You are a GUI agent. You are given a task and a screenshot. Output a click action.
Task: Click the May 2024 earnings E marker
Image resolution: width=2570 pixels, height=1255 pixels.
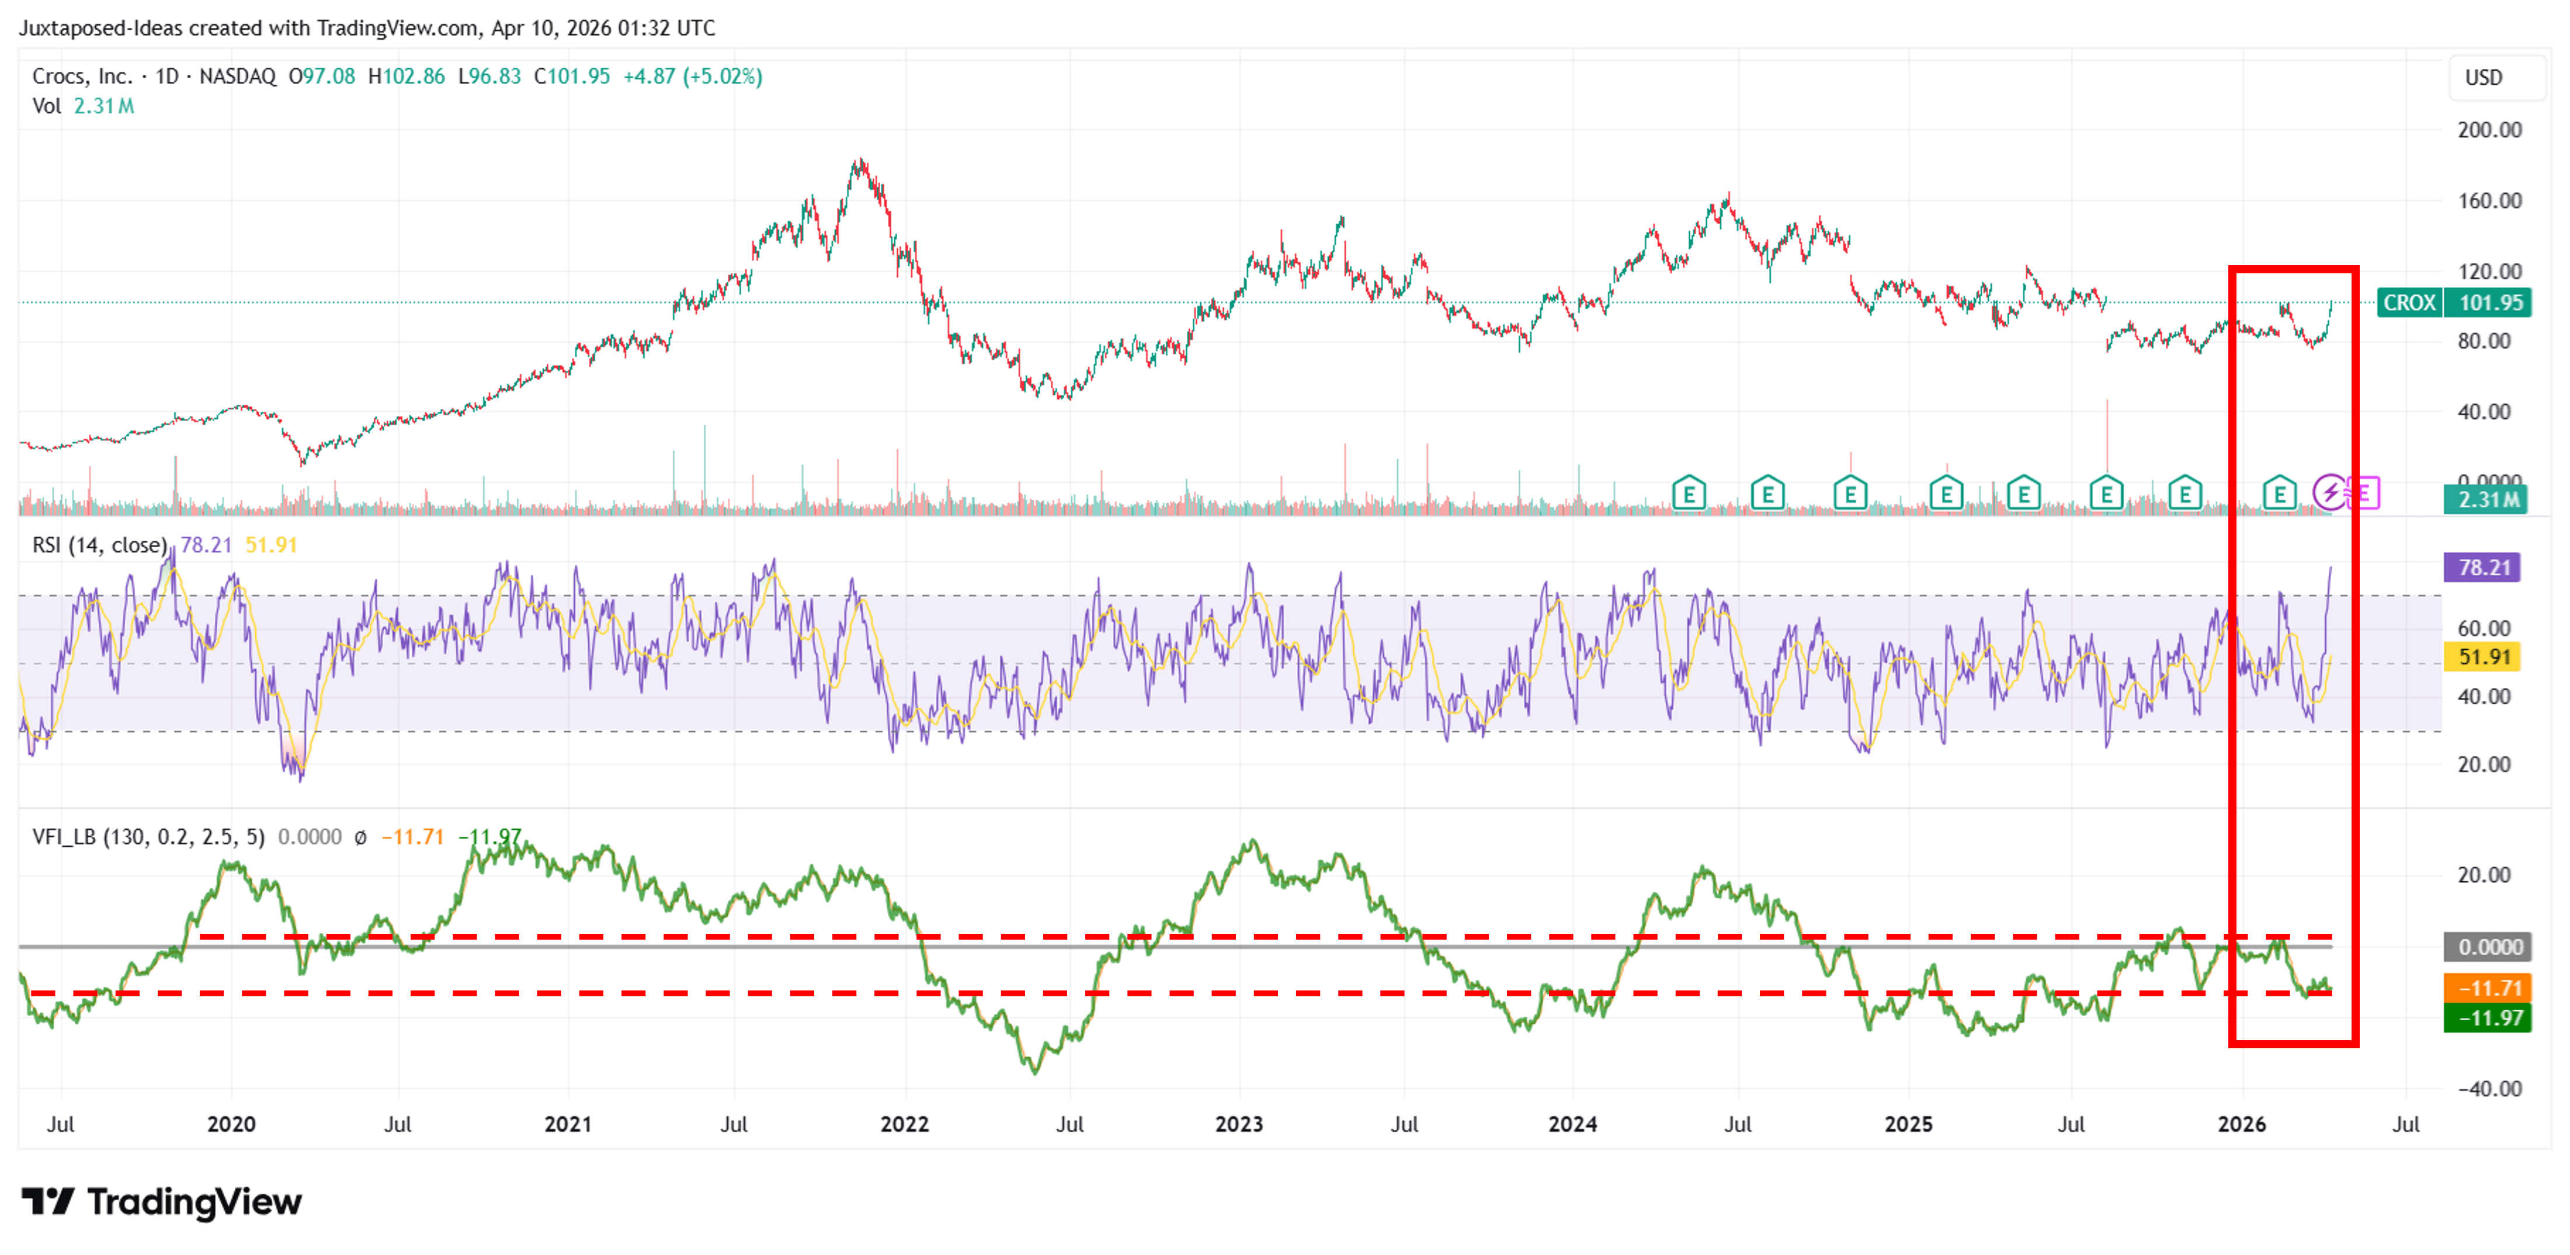point(1688,493)
